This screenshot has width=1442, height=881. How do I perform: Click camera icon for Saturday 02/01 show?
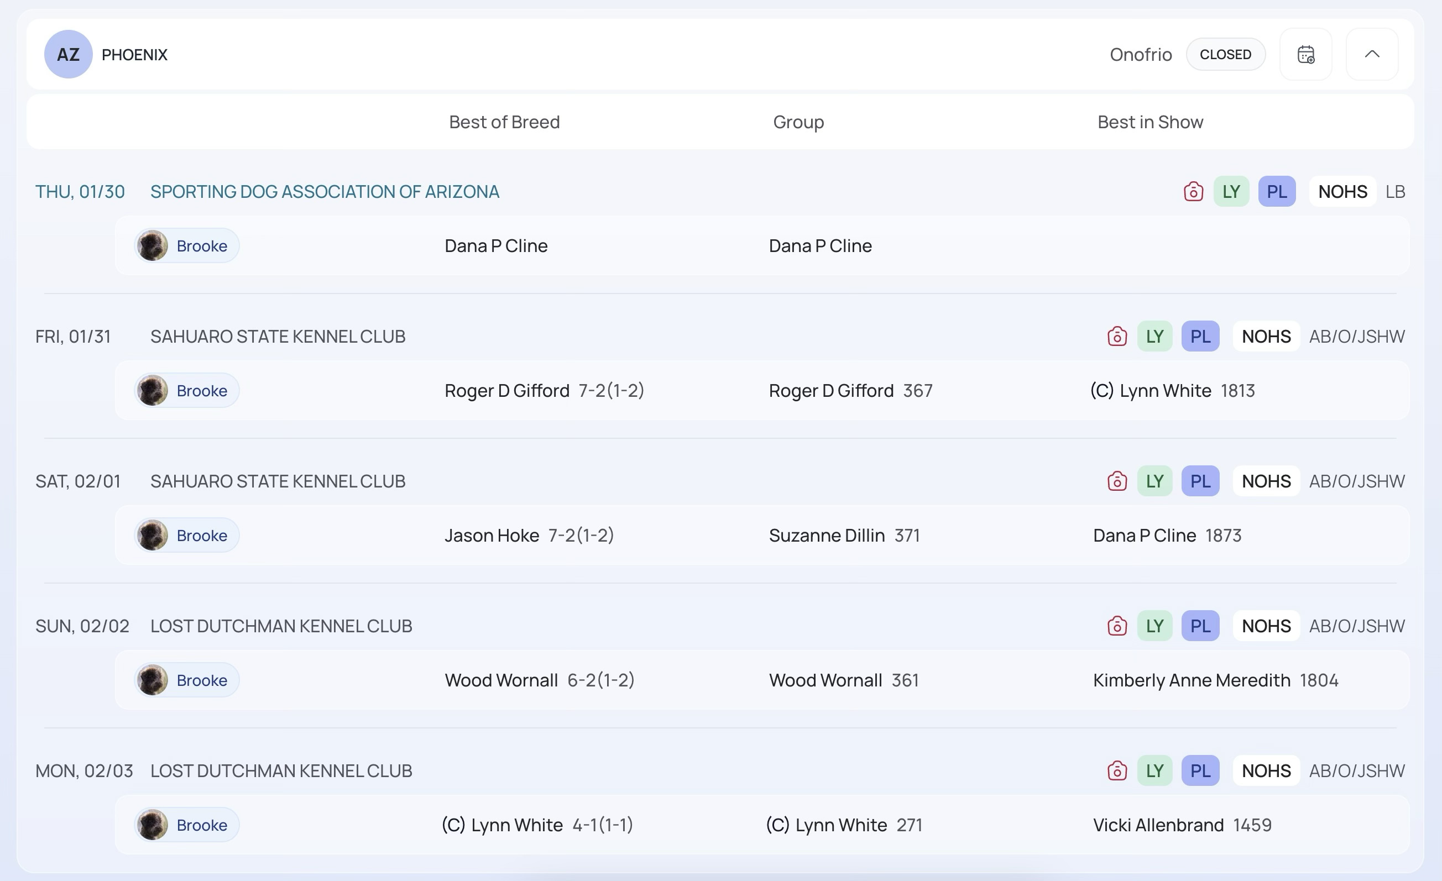[1117, 481]
